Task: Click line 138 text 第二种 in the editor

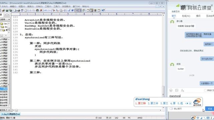Action: click(x=35, y=61)
